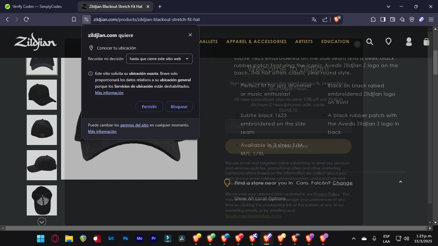Open 'permiso del sitio' link
Screen dimensions: 438x246
tap(134, 125)
